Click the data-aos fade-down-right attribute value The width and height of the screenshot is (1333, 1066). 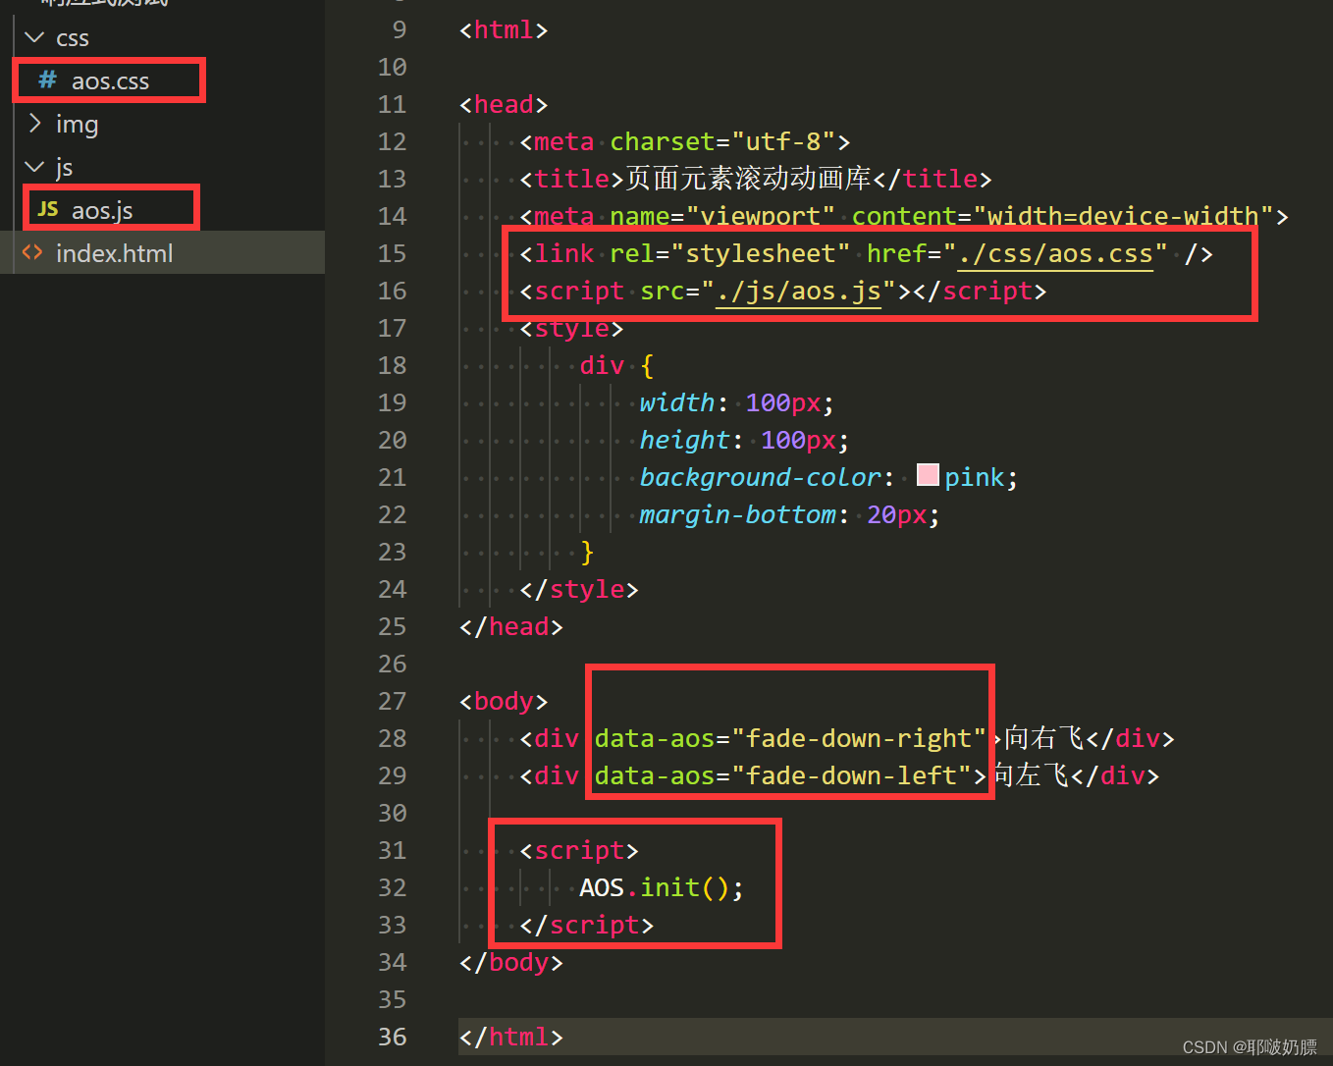(785, 738)
